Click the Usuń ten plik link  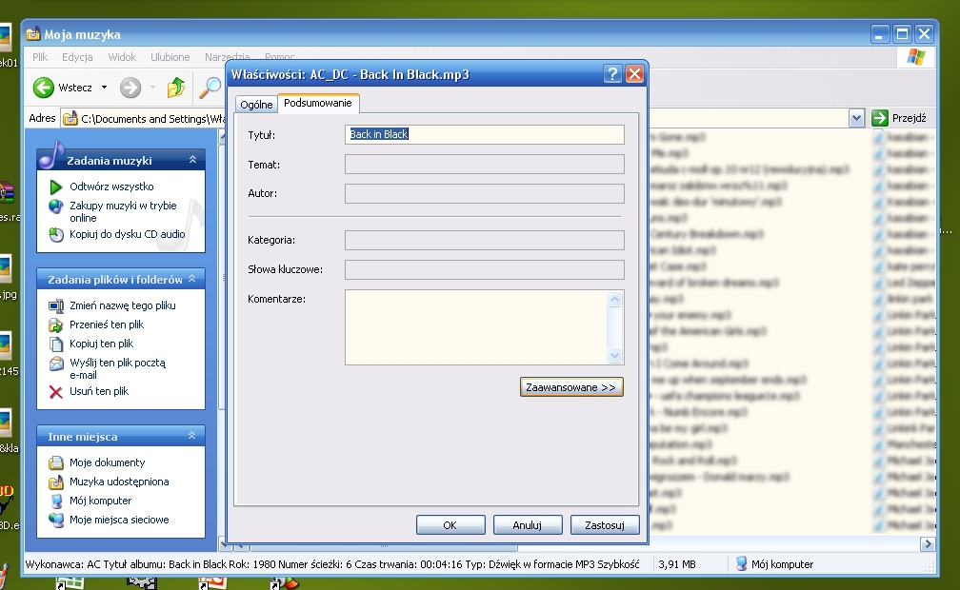pyautogui.click(x=99, y=391)
